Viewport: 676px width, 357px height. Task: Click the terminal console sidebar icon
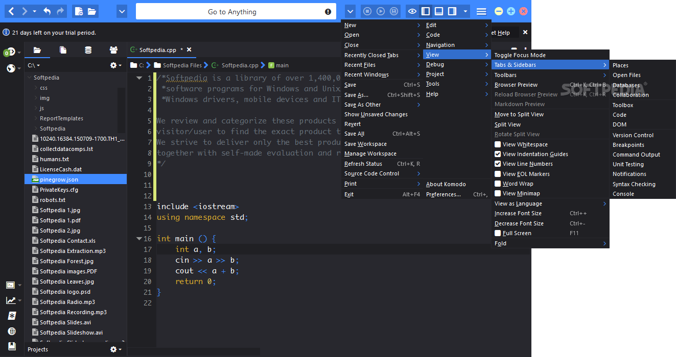pos(10,285)
